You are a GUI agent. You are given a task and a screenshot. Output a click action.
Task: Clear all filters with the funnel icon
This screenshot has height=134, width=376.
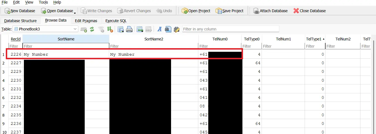click(x=101, y=29)
